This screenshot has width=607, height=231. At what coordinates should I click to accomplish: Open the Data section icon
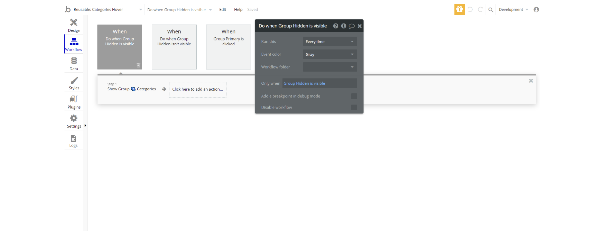[74, 64]
